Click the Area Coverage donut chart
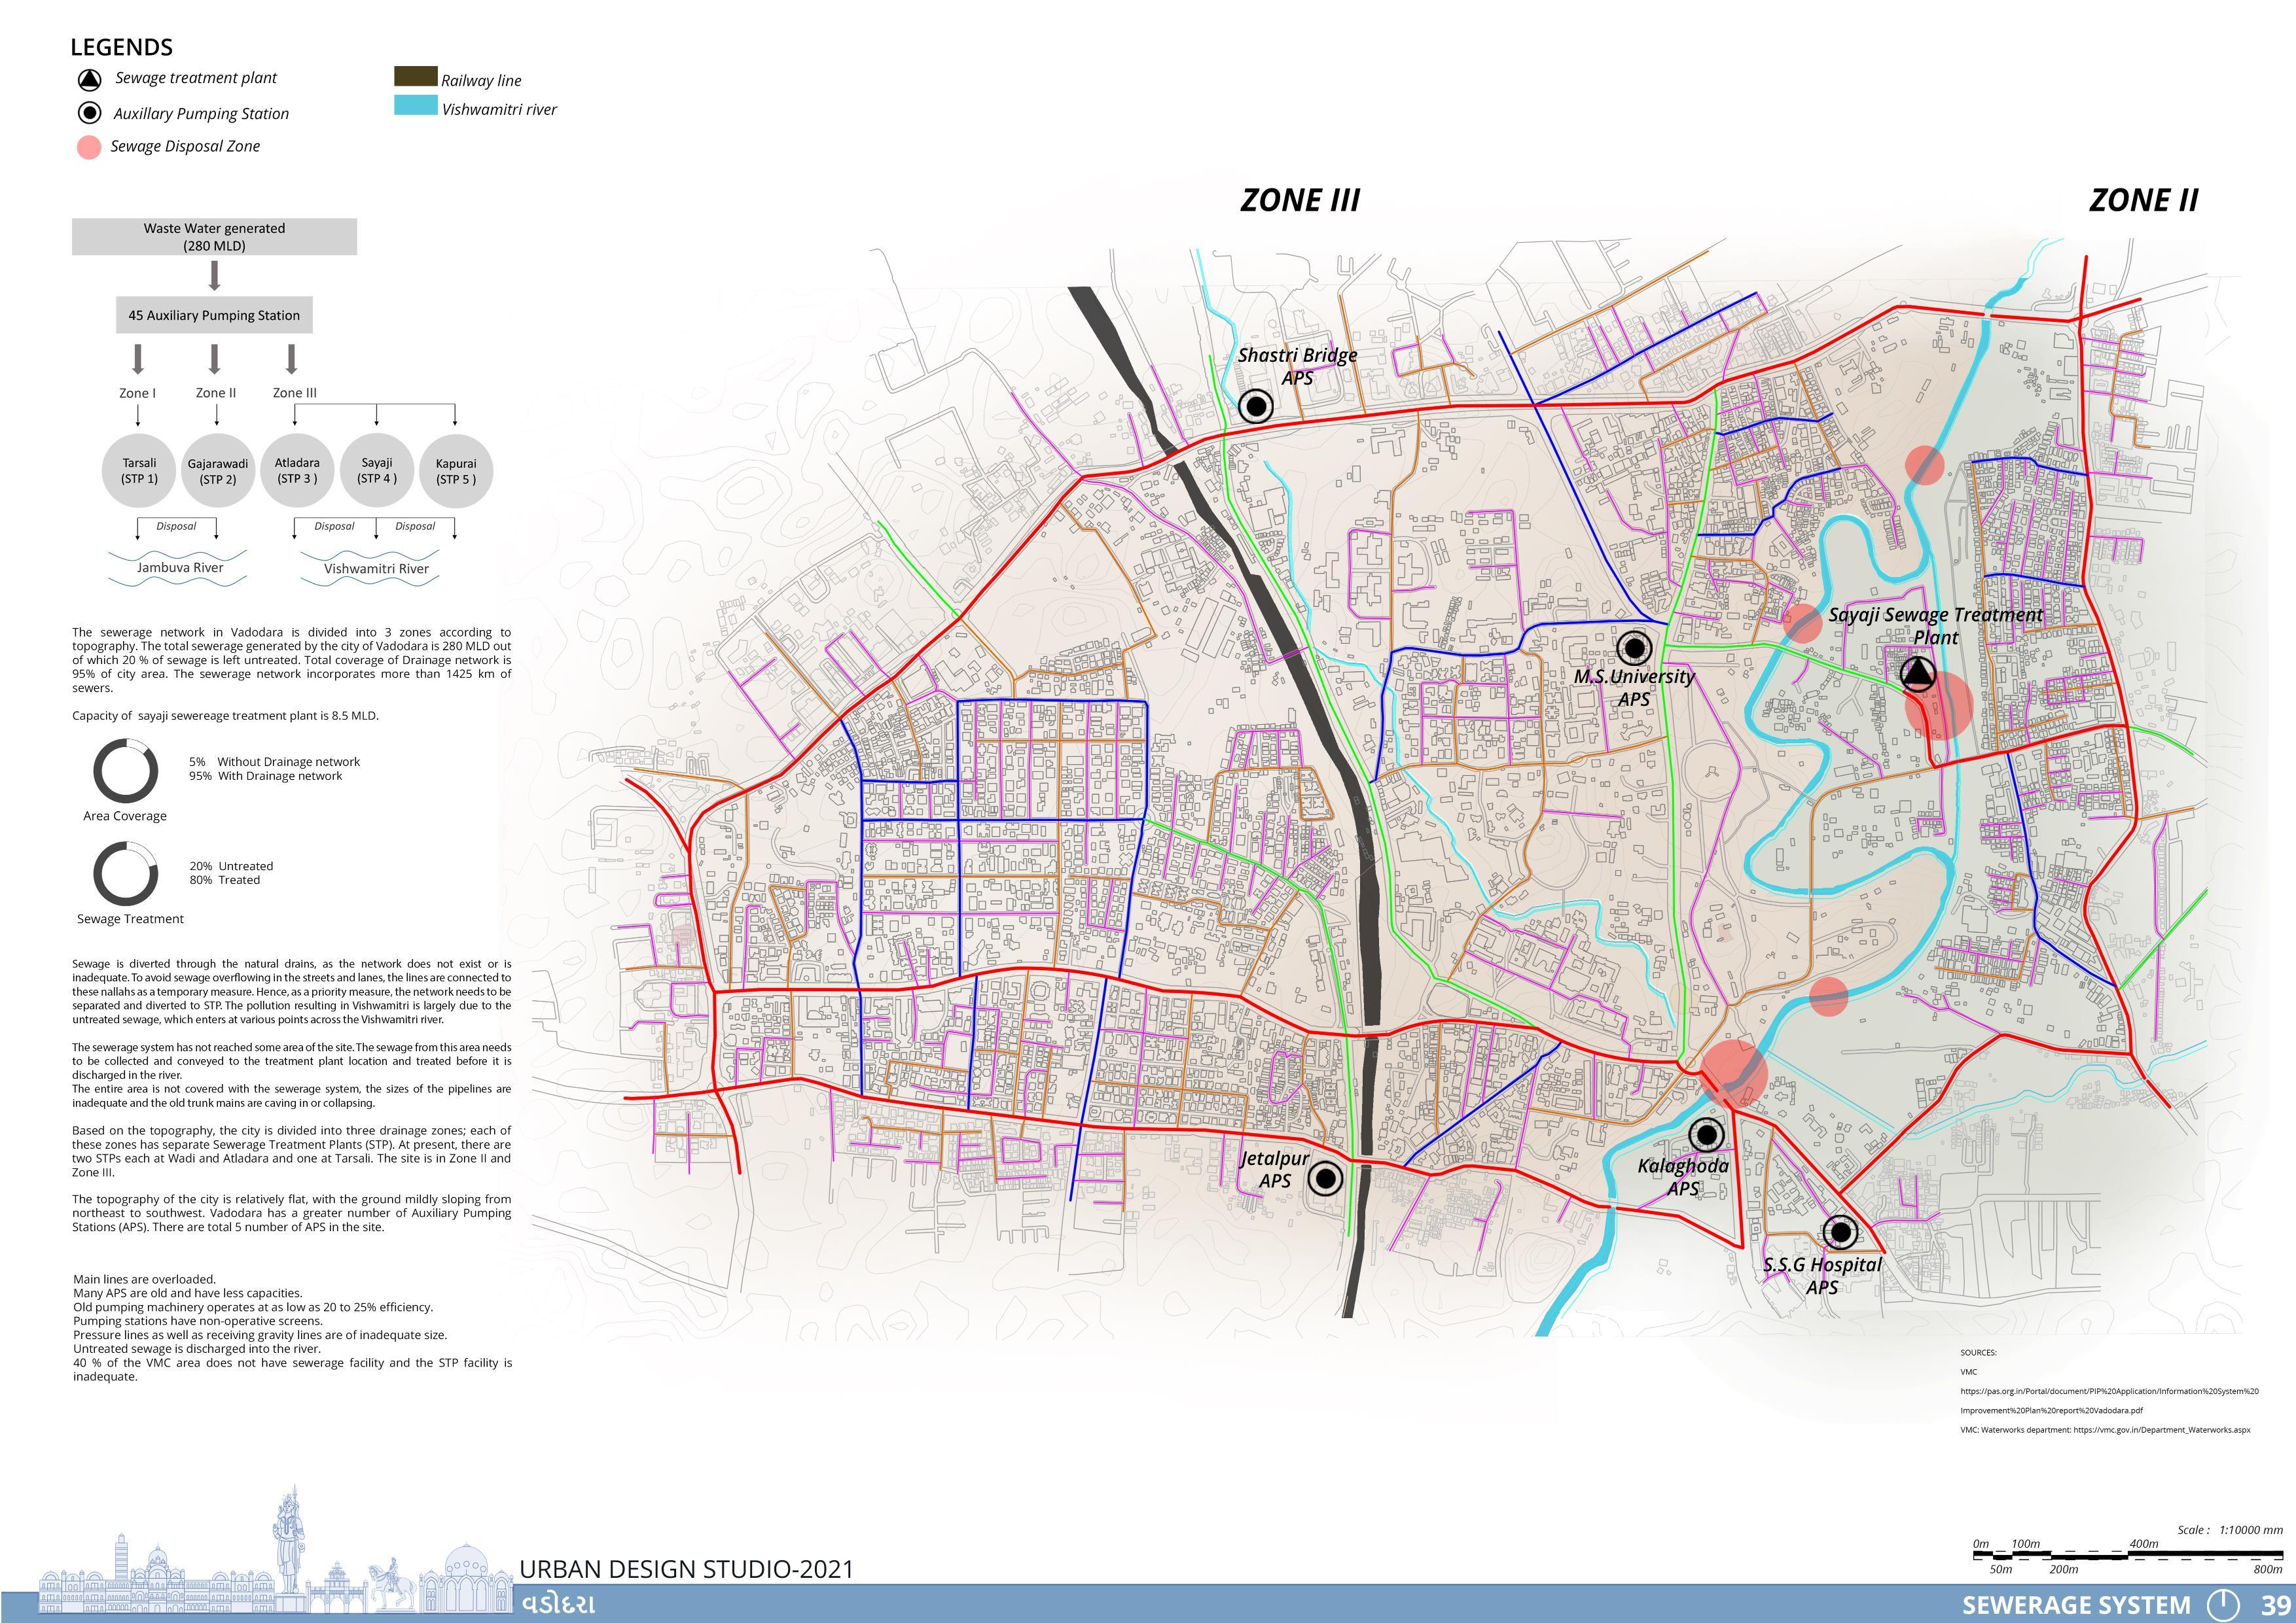2296x1623 pixels. [x=125, y=771]
